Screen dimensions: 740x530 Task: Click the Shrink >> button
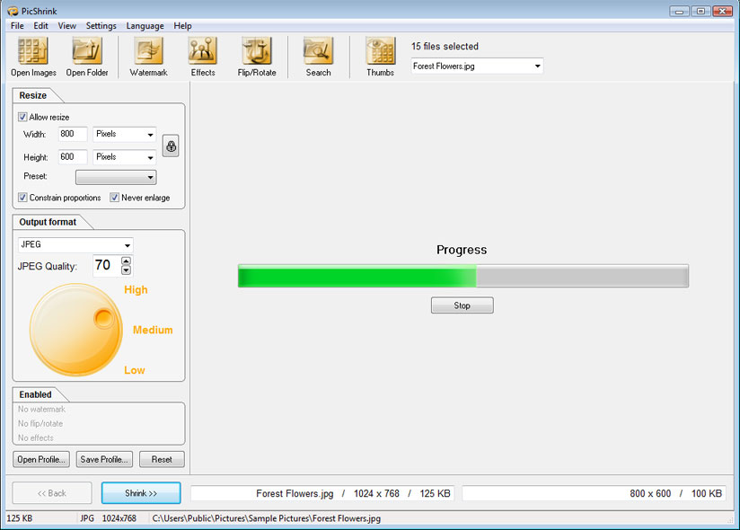(141, 493)
